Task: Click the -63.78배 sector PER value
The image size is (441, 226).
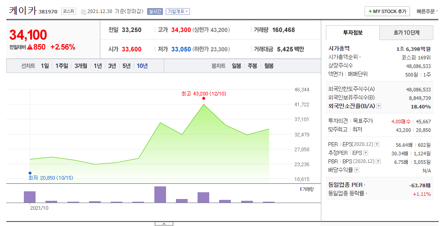Action: 419,185
